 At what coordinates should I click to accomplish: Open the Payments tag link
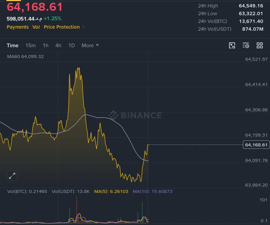[x=18, y=27]
